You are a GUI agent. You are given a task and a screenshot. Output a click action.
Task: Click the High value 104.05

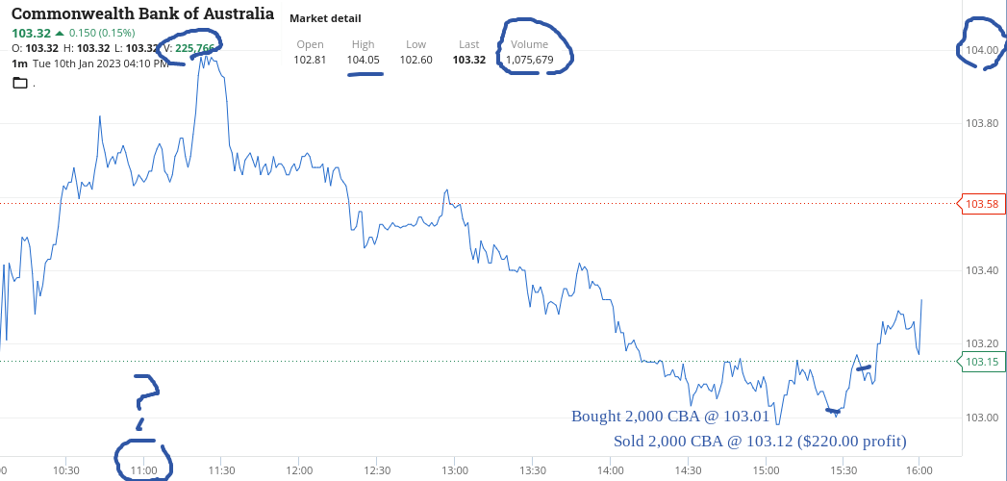click(x=363, y=60)
